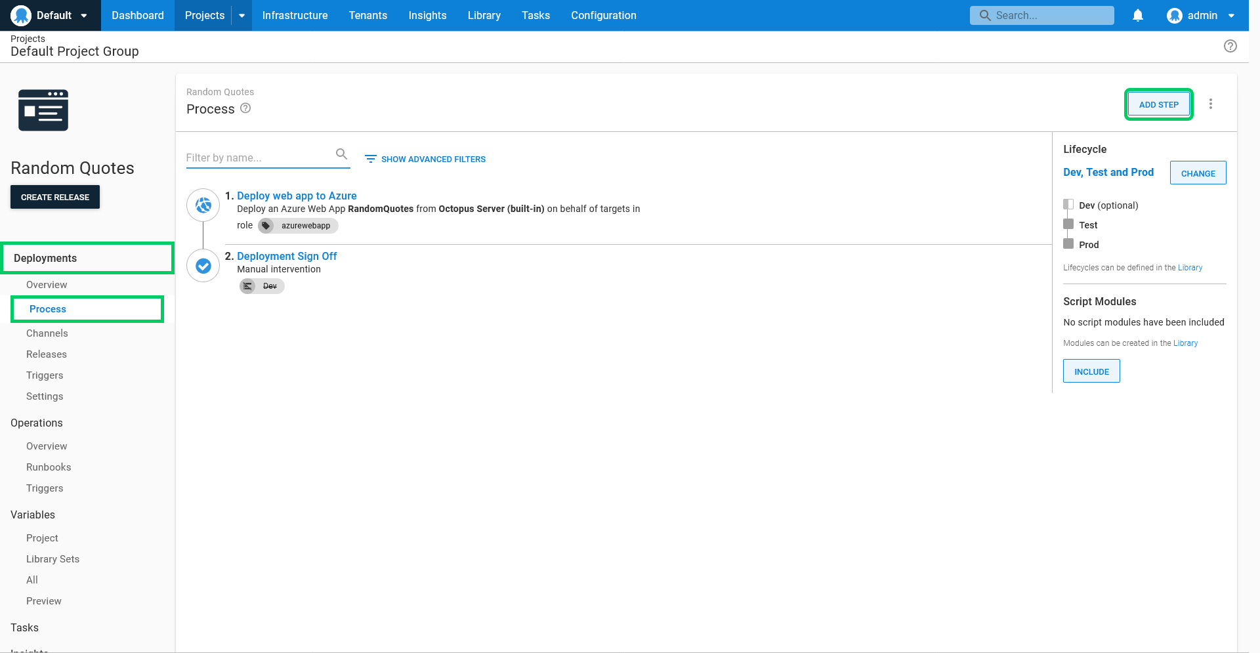Viewport: 1260px width, 653px height.
Task: Click the azurewebapp role tag
Action: [x=298, y=226]
